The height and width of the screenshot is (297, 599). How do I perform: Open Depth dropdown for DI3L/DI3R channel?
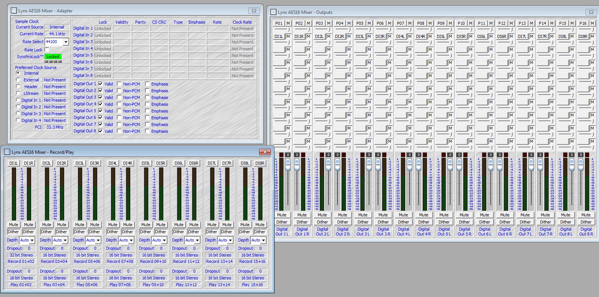pyautogui.click(x=98, y=240)
